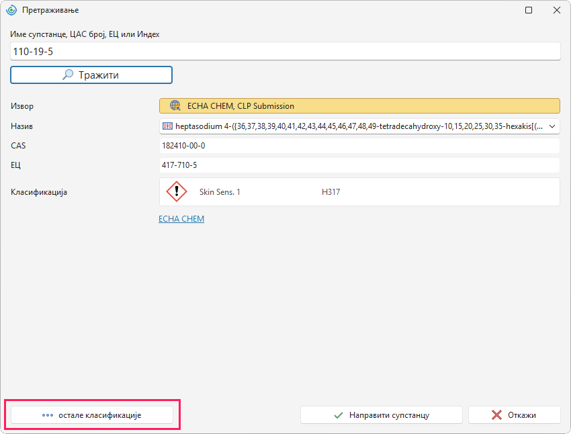Click the ЕЦ field showing 417-710-5
The height and width of the screenshot is (434, 571).
(x=359, y=165)
